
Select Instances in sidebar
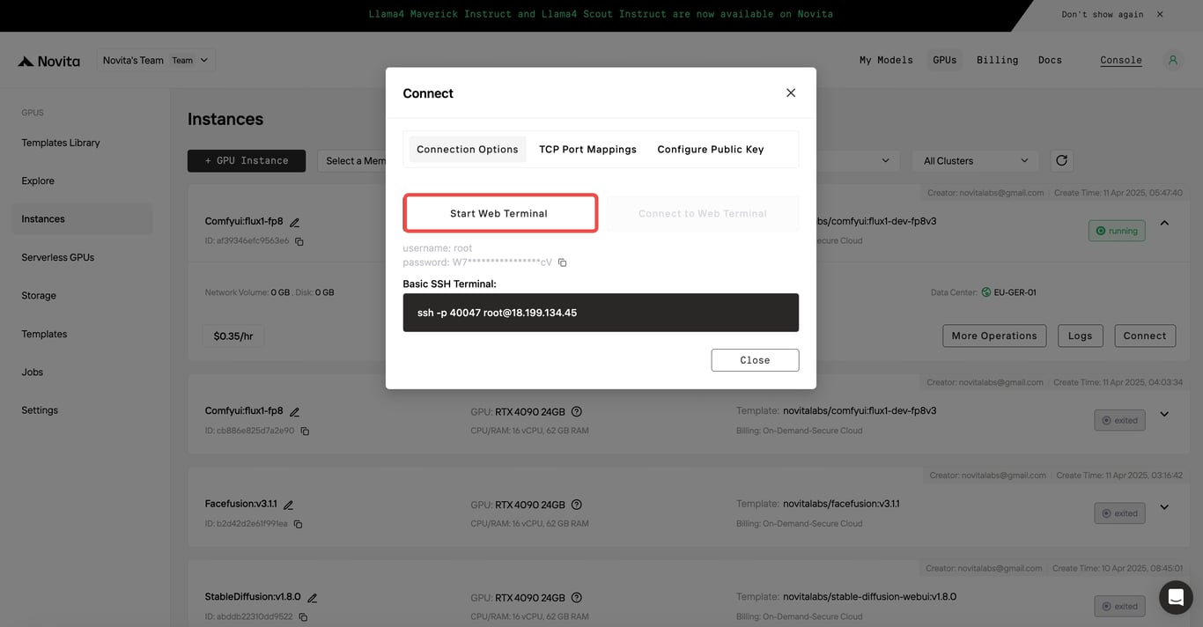click(x=82, y=219)
